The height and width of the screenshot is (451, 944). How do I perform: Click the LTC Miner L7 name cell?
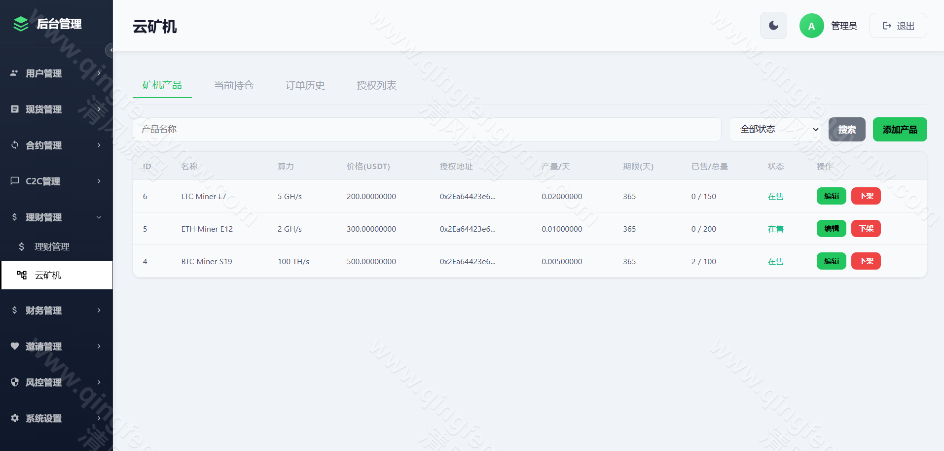click(x=204, y=196)
